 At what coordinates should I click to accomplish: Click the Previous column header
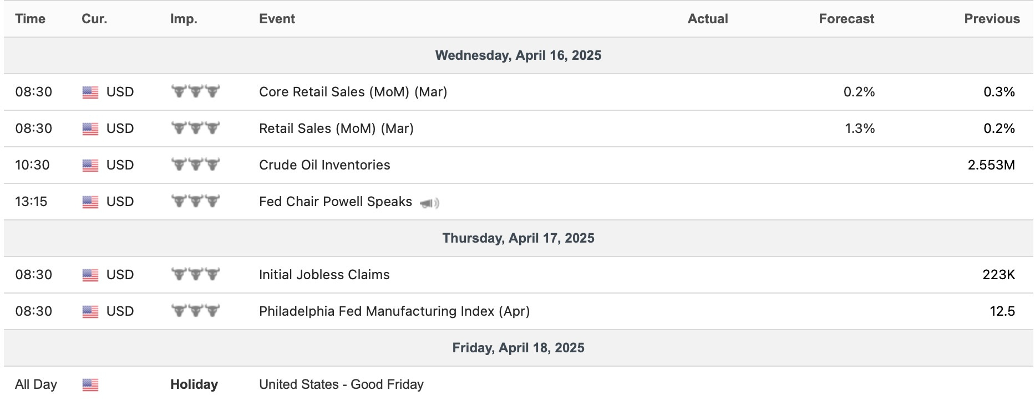tap(992, 19)
